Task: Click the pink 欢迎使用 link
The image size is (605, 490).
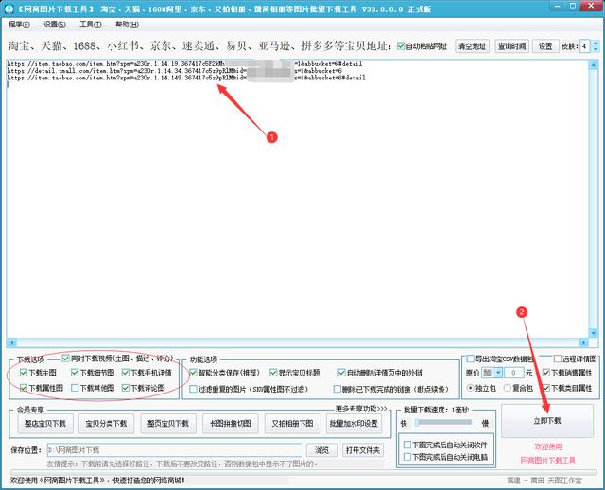Action: (548, 446)
